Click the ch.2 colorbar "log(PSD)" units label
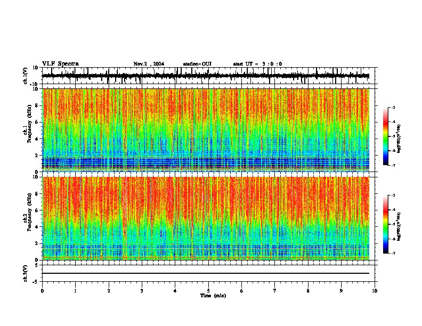The image size is (422, 326). (x=399, y=226)
